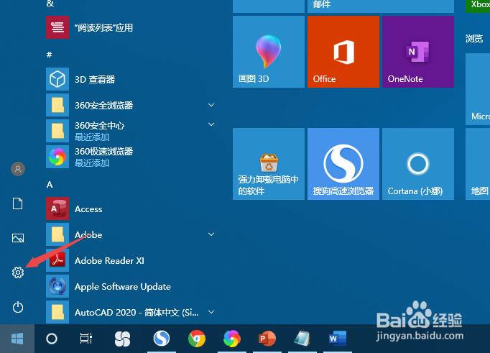Click the '“阅读列表”应用' label

coord(103,28)
